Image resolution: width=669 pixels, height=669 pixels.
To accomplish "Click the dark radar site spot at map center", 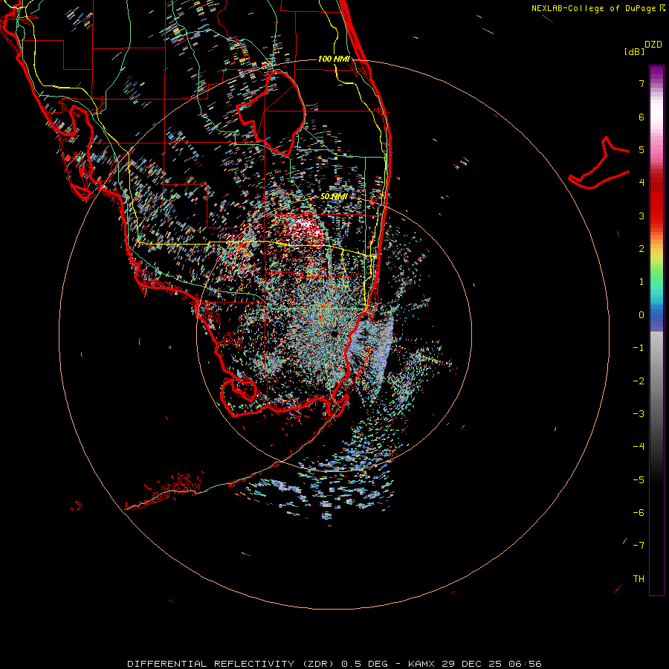I will click(x=334, y=333).
